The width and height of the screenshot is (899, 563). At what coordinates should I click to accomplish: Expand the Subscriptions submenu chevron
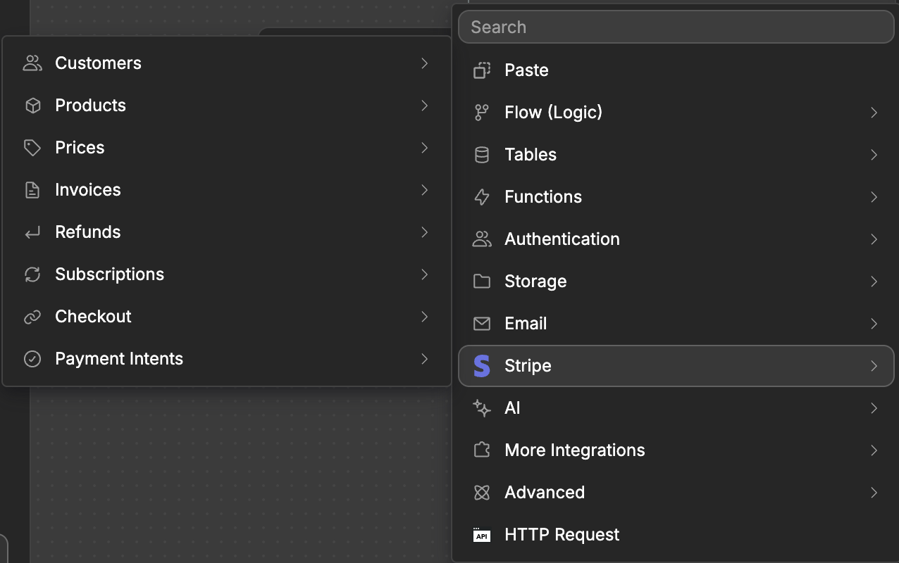pos(425,274)
